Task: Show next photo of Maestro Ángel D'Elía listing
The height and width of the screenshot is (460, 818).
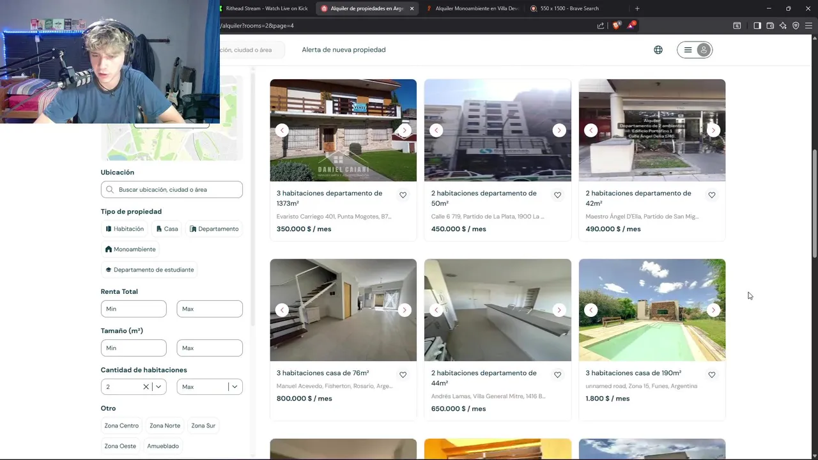Action: point(714,130)
